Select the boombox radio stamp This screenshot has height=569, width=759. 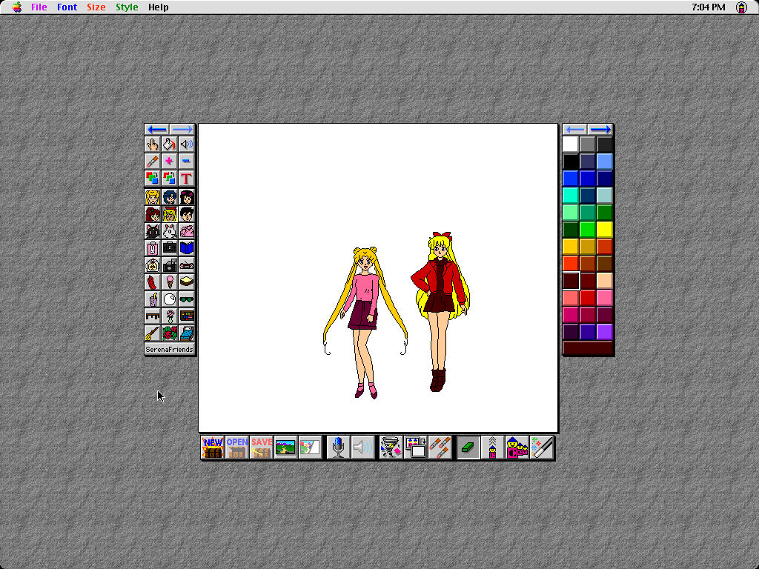(x=186, y=265)
